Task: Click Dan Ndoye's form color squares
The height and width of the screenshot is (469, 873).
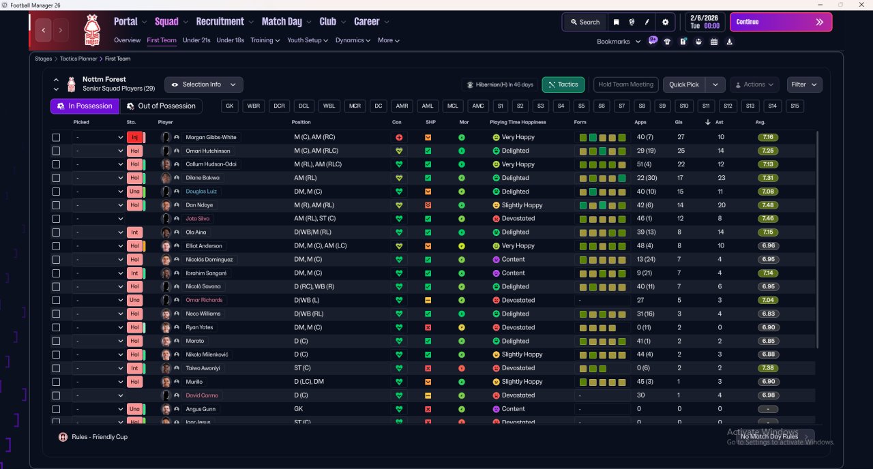Action: pyautogui.click(x=602, y=205)
